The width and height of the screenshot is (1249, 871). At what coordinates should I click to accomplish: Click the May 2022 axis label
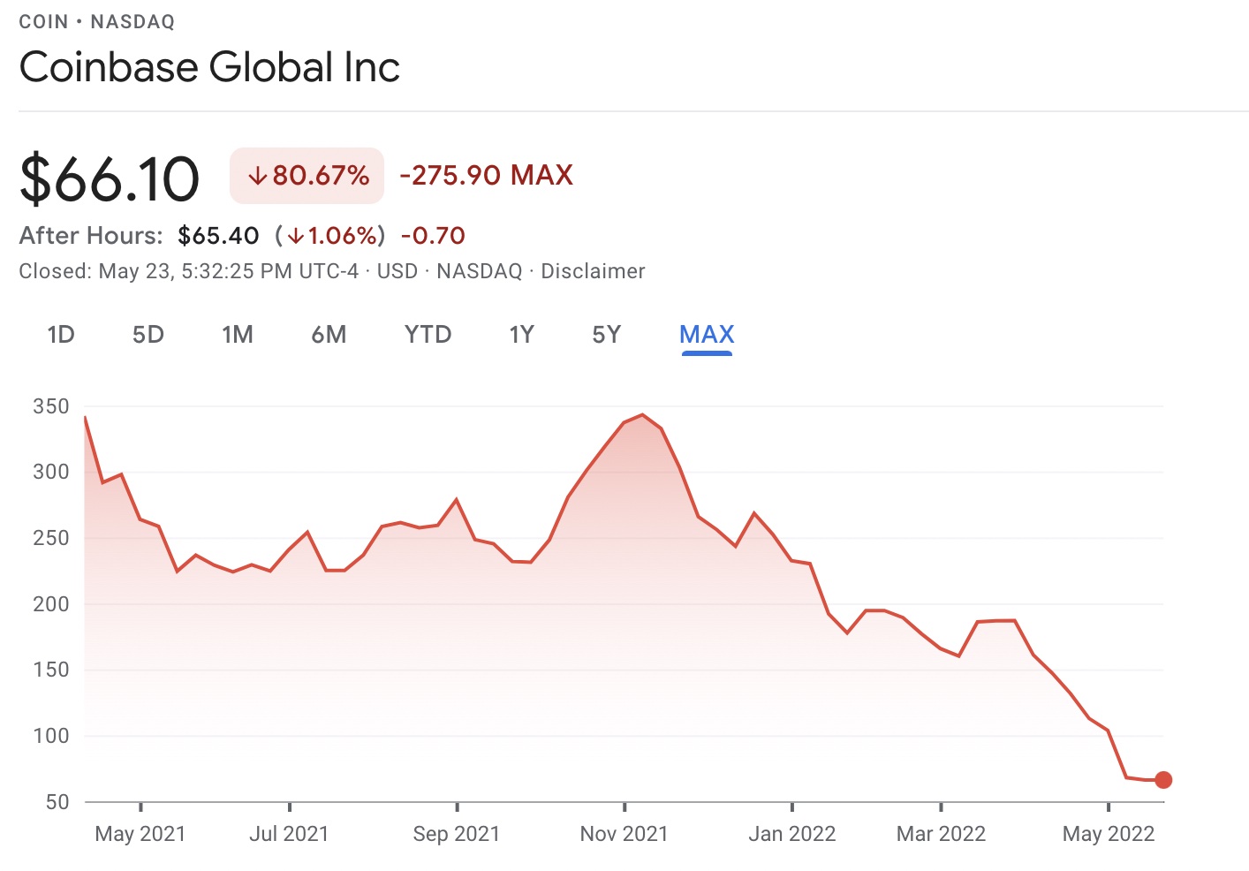point(1109,834)
